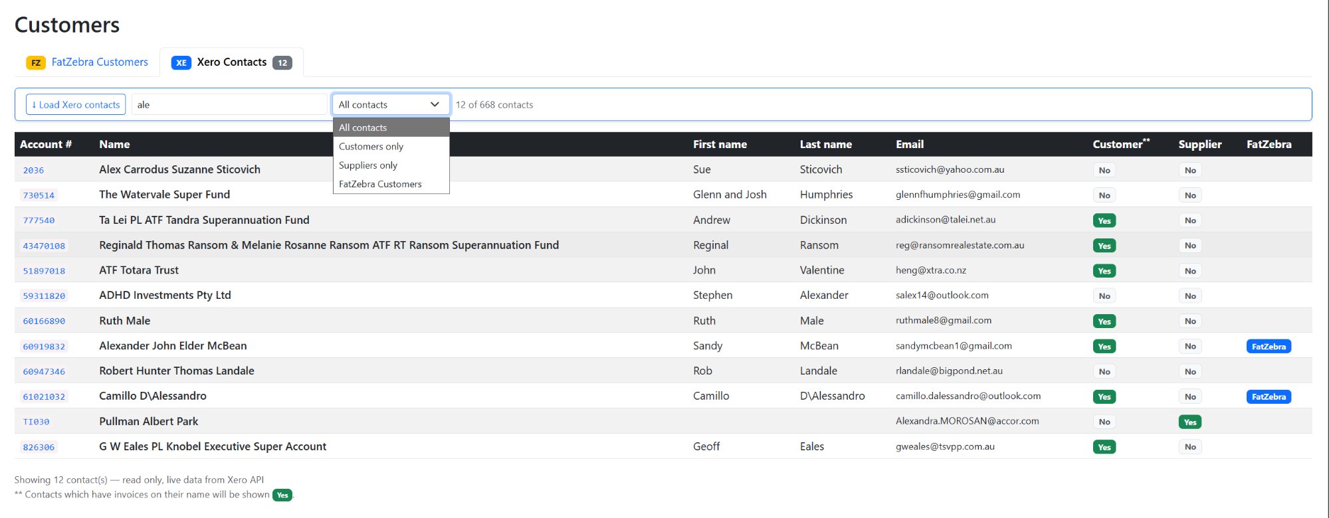Click Customer No badge for Robert Hunter Thomas Landale
This screenshot has height=518, width=1329.
coord(1104,372)
